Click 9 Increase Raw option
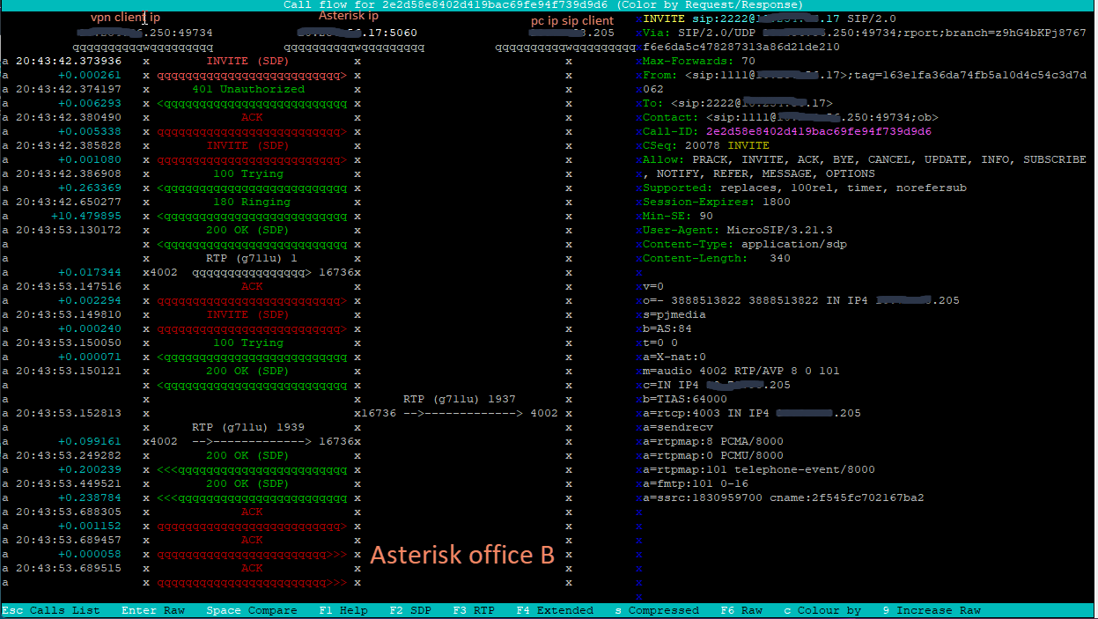The width and height of the screenshot is (1098, 619). [931, 610]
